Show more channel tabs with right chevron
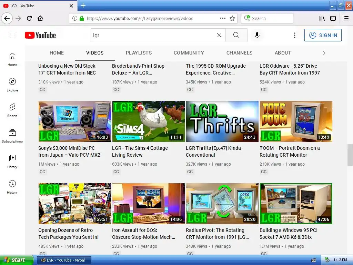 (324, 53)
